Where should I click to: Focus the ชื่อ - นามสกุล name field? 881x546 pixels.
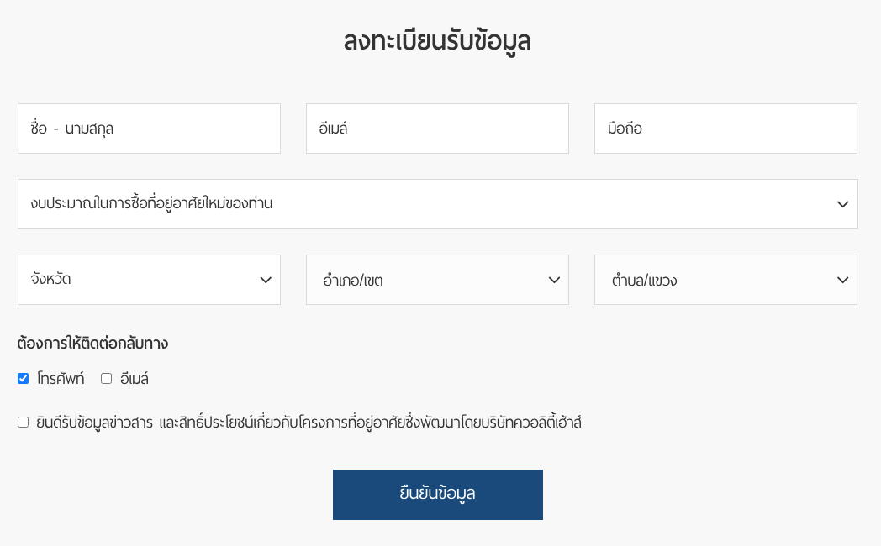tap(149, 129)
